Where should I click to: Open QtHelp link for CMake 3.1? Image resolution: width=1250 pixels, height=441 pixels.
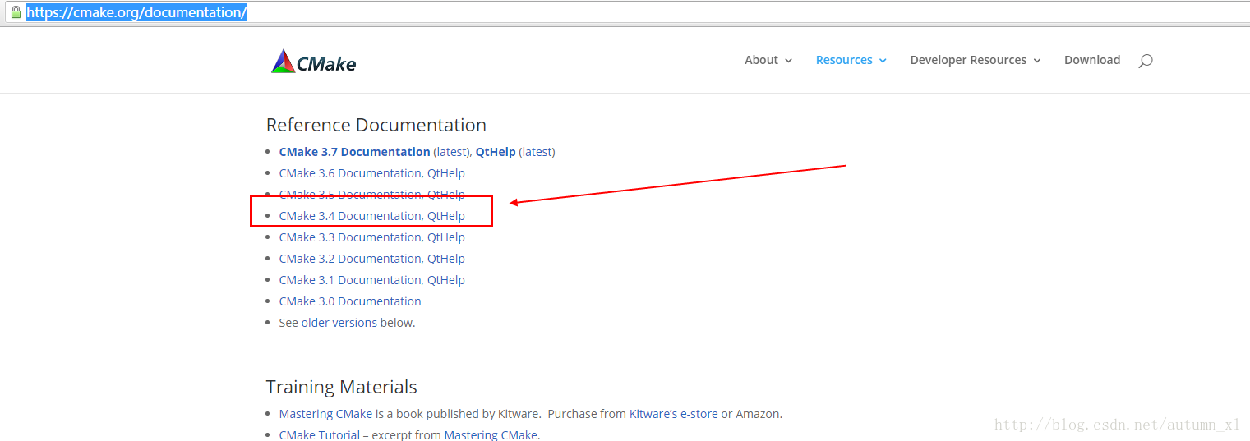pos(446,280)
